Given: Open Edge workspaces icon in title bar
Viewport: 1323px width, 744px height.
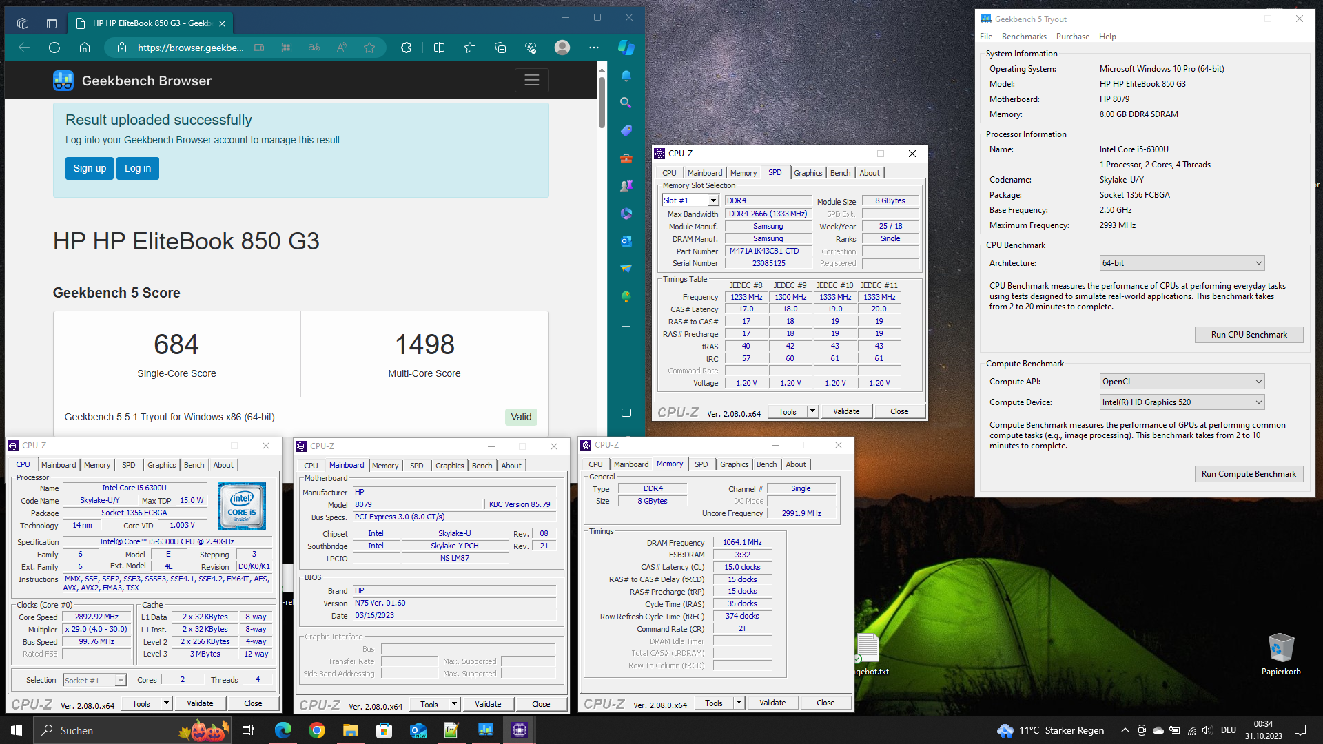Looking at the screenshot, I should 23,23.
